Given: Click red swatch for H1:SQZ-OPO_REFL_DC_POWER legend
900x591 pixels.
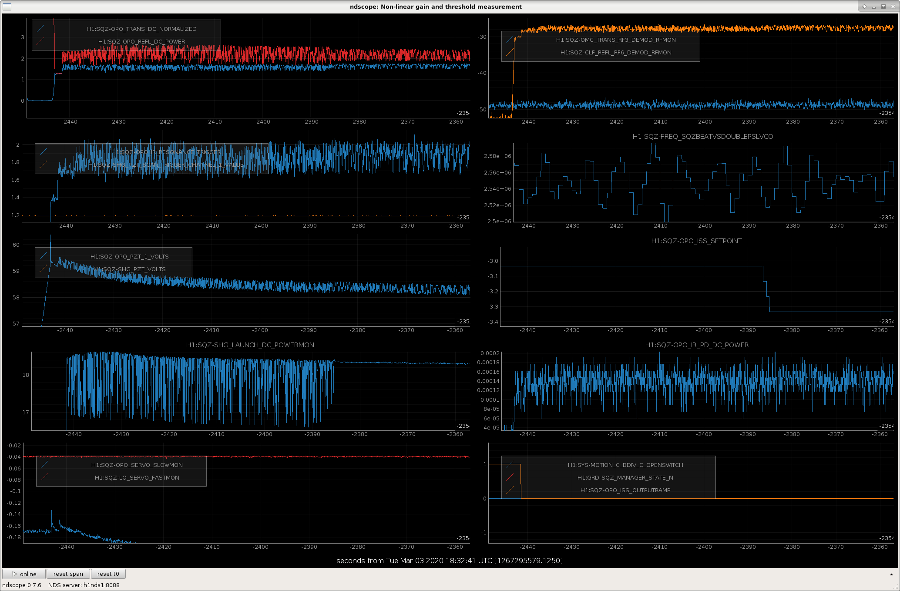Looking at the screenshot, I should click(x=40, y=41).
